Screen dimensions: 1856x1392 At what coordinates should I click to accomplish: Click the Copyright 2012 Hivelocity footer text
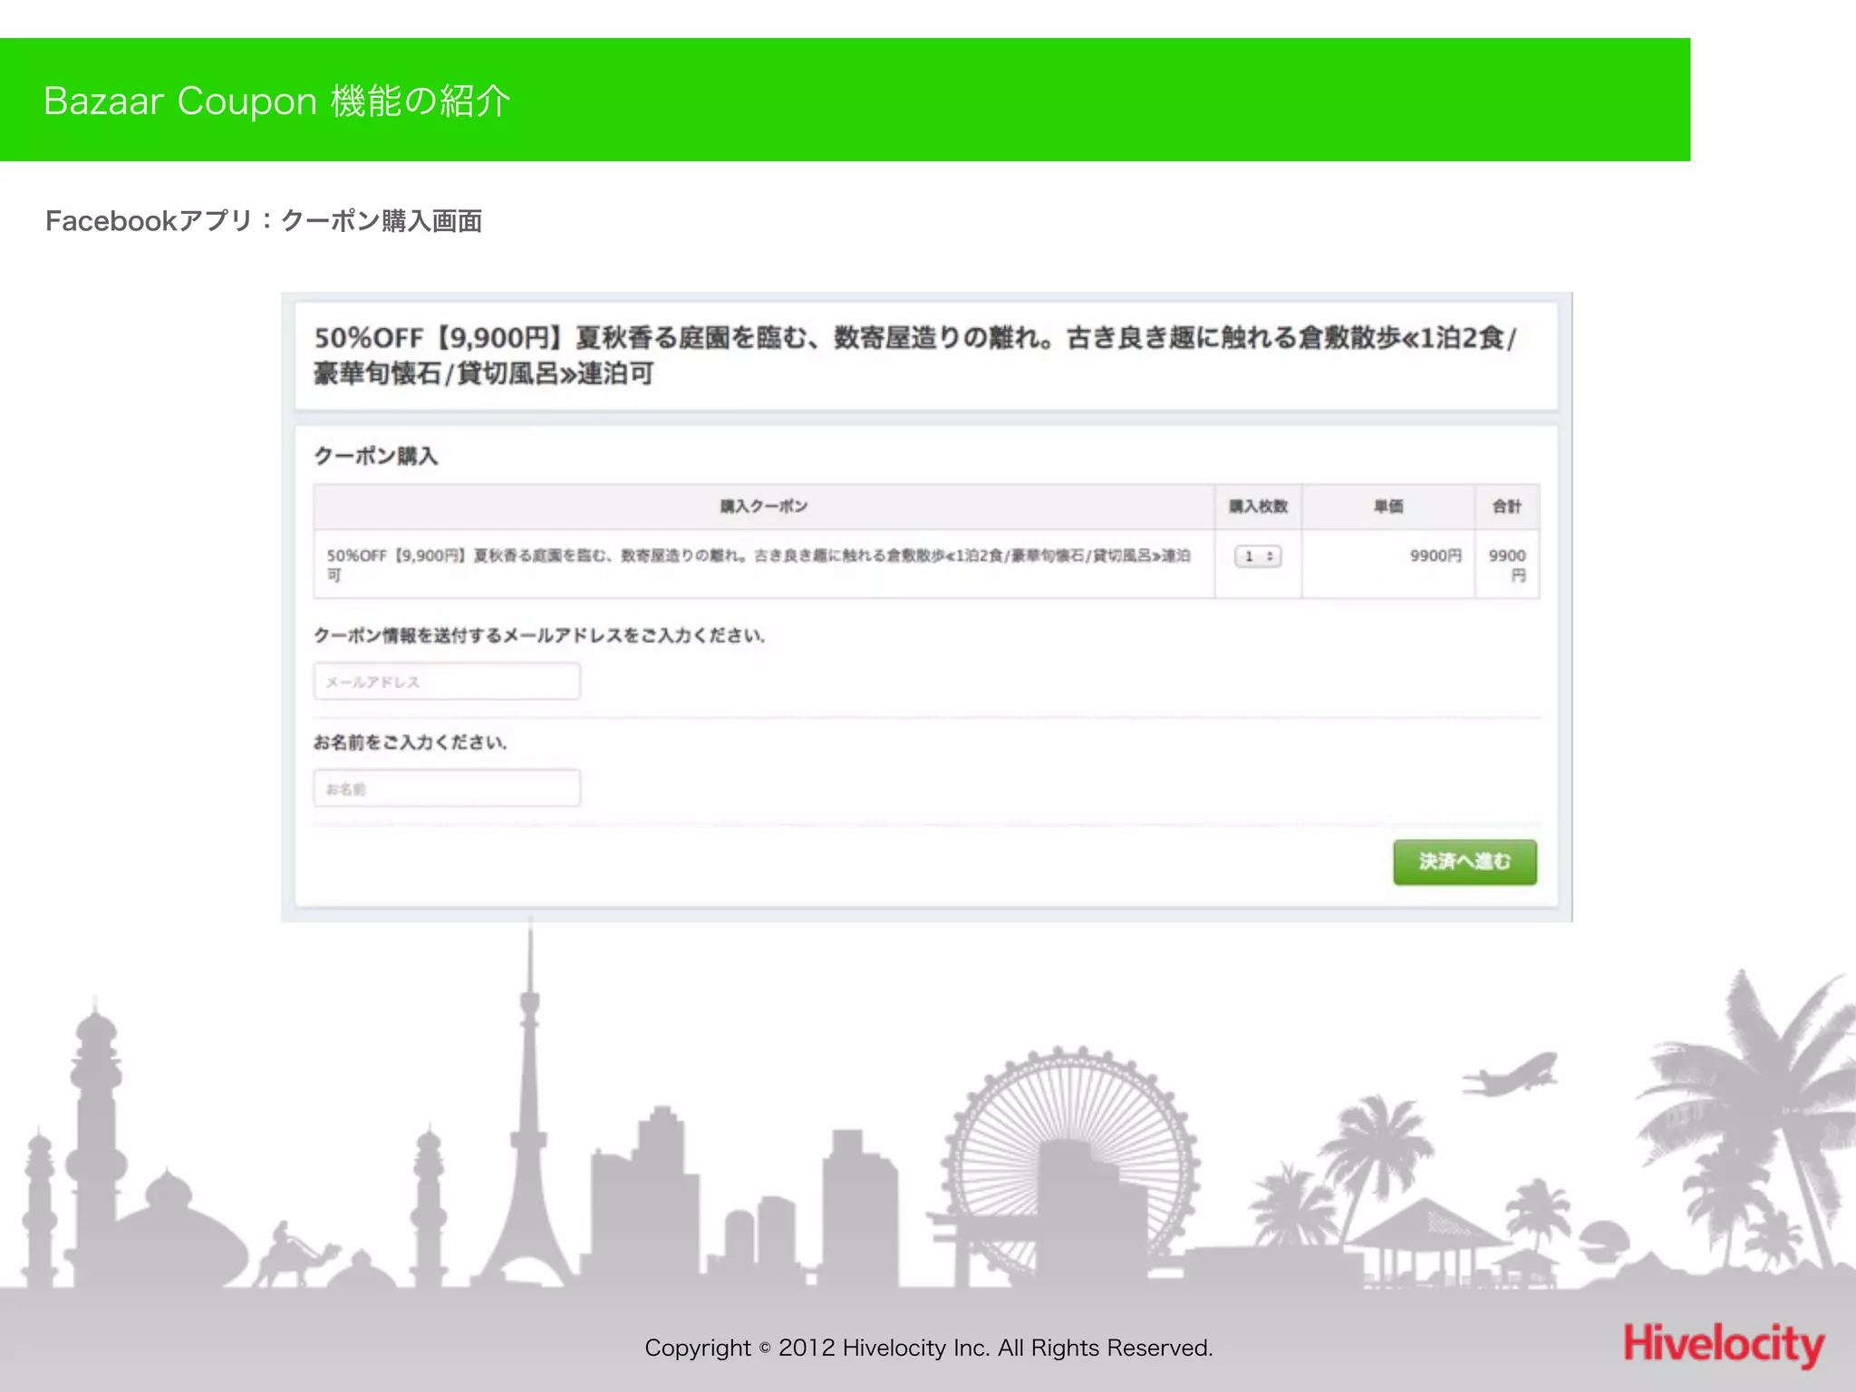[929, 1348]
